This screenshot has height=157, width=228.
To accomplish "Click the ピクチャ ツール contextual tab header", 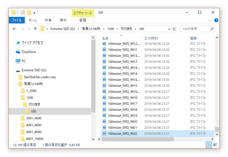I will click(83, 13).
